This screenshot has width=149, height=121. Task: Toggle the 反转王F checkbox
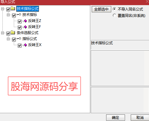tap(19, 27)
